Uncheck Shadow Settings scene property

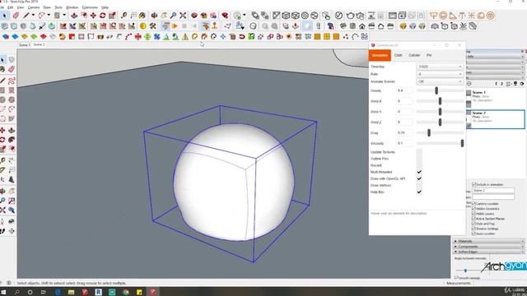click(x=474, y=229)
